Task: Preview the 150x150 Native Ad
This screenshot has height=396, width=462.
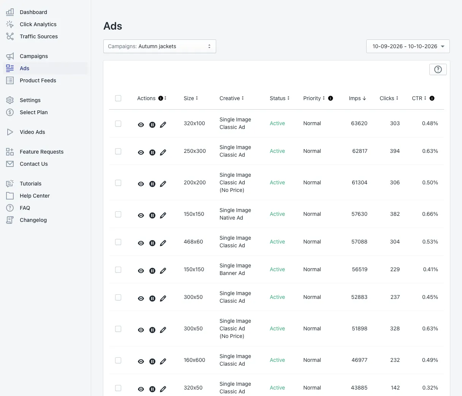Action: (141, 215)
